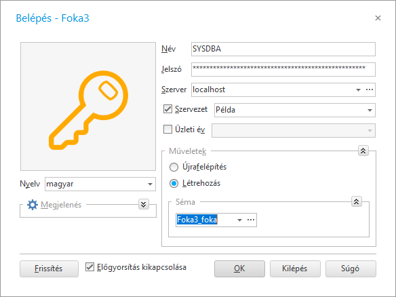
Task: Click the Frissítés button
Action: tap(49, 269)
